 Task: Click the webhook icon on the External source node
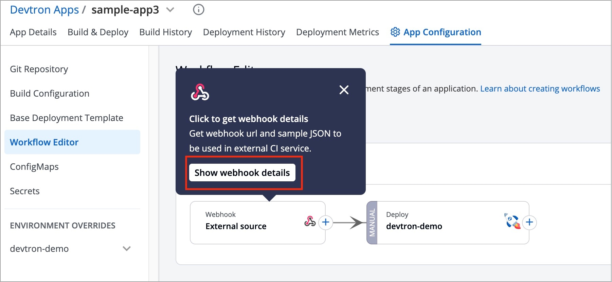pyautogui.click(x=310, y=221)
